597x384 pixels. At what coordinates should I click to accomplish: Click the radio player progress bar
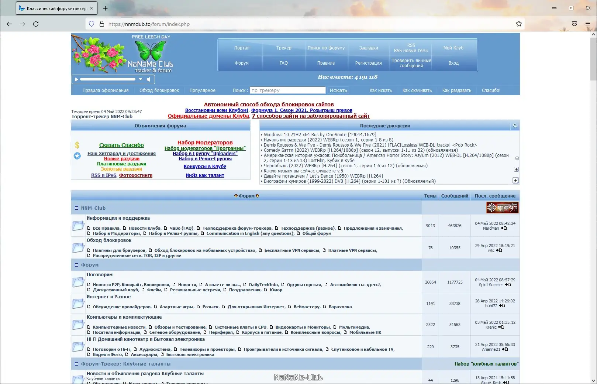click(x=108, y=79)
